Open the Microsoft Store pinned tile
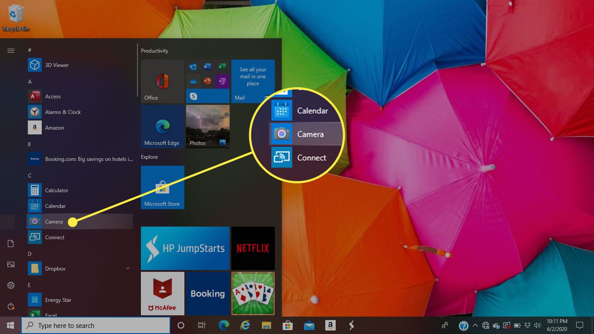 coord(163,187)
